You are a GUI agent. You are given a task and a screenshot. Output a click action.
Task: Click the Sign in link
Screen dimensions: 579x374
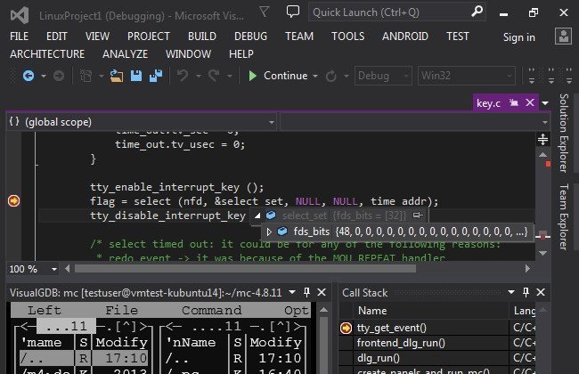click(x=518, y=37)
